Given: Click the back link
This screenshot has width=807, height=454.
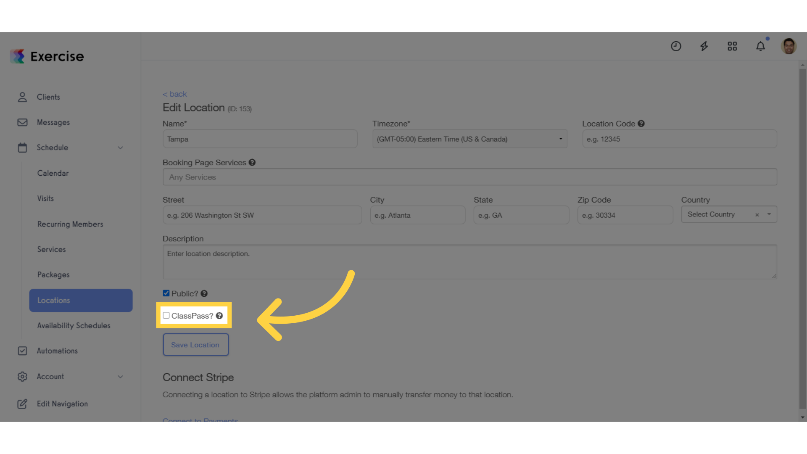Looking at the screenshot, I should (x=174, y=94).
